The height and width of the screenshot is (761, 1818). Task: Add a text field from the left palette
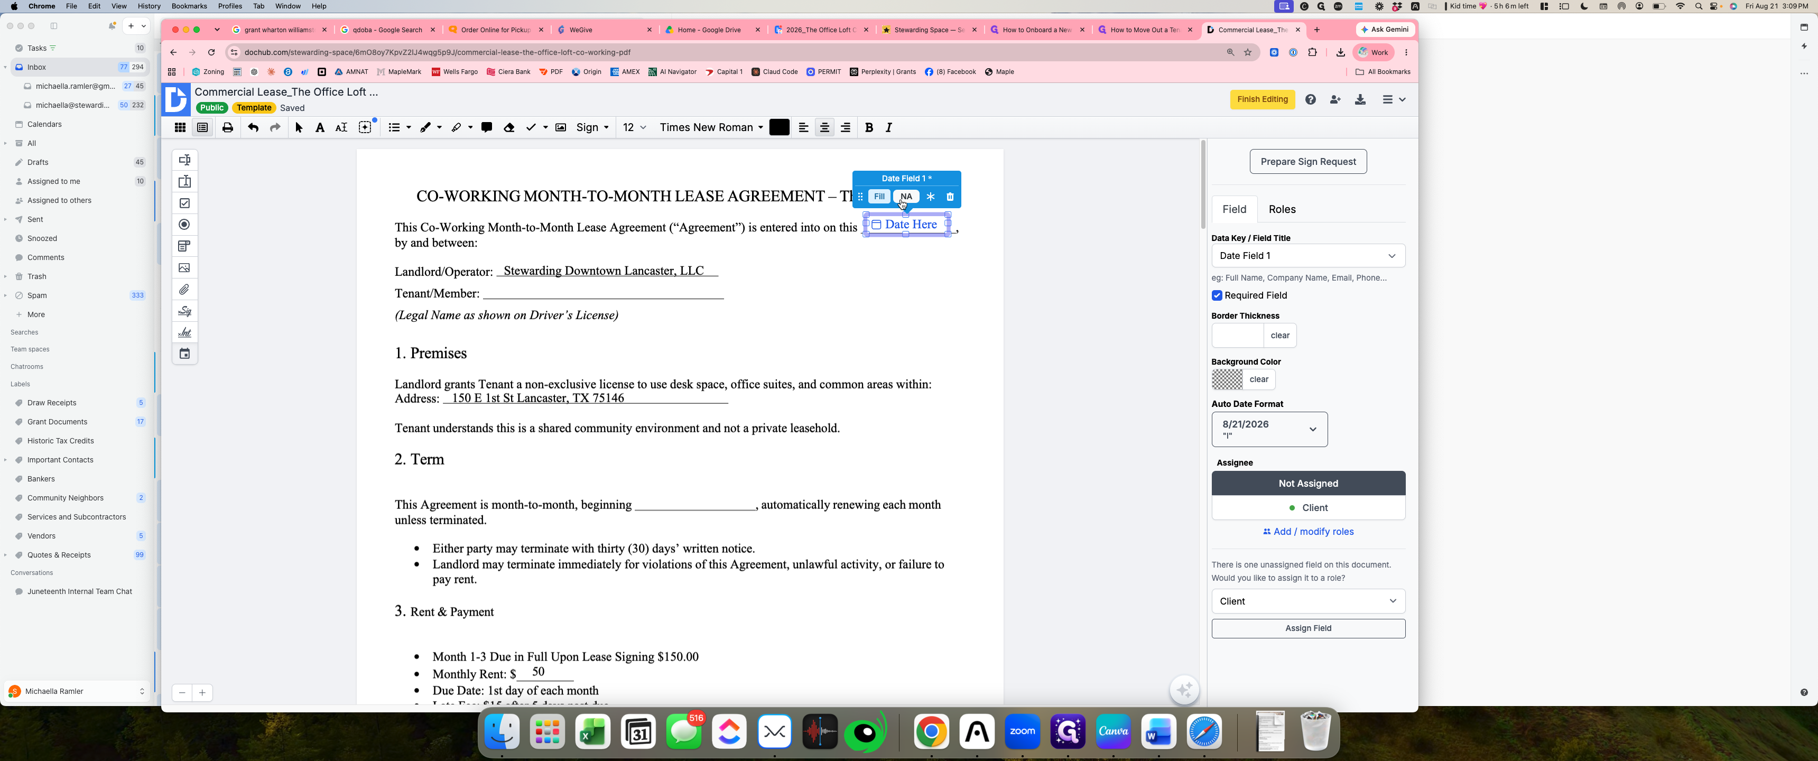pyautogui.click(x=184, y=160)
